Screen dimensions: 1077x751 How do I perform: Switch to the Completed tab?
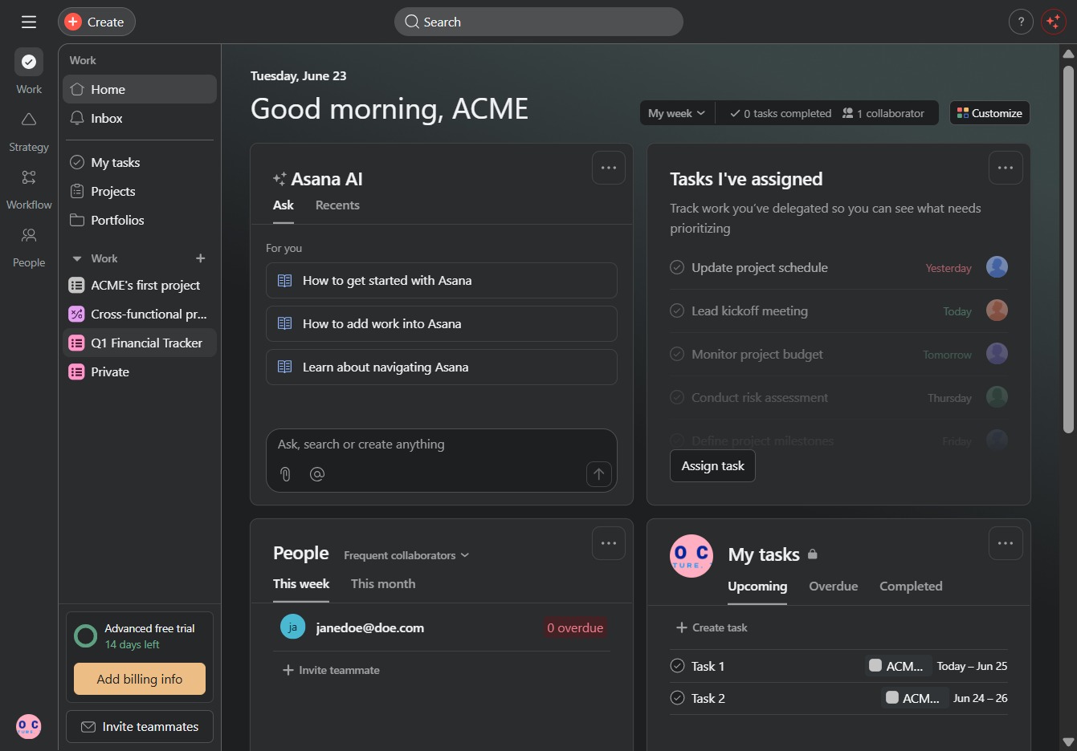[x=911, y=587]
